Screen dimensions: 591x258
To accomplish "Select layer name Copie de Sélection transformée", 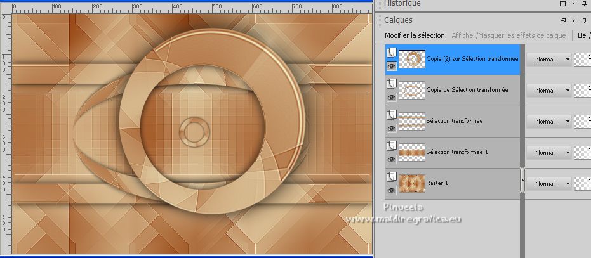I will [467, 89].
